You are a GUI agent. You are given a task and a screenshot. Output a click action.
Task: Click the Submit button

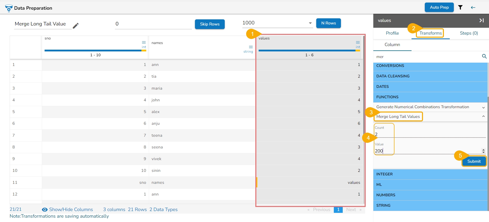tap(474, 161)
